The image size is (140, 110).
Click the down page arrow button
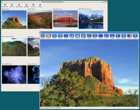click(19, 5)
